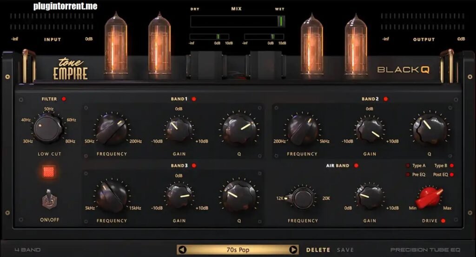Select the Type B radio LED

pyautogui.click(x=452, y=166)
